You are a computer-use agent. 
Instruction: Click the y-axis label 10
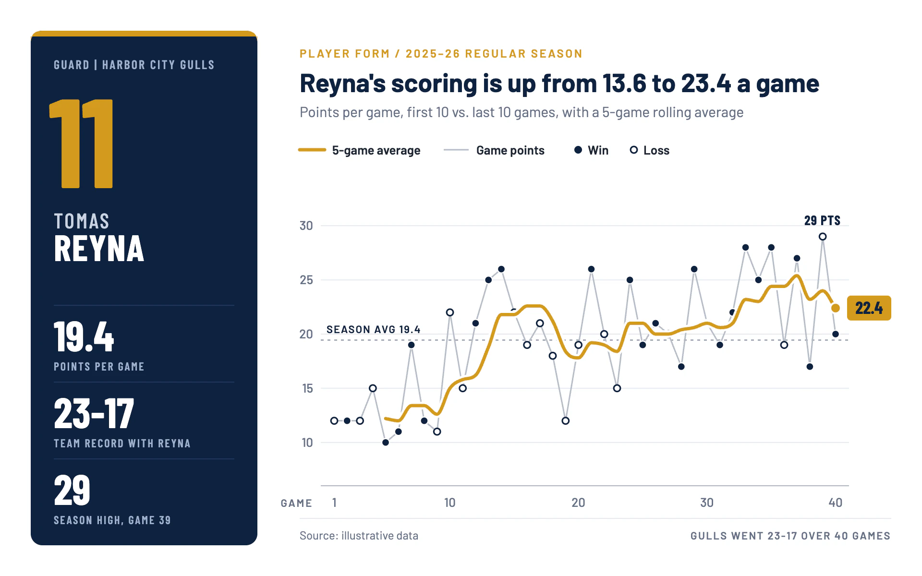307,443
